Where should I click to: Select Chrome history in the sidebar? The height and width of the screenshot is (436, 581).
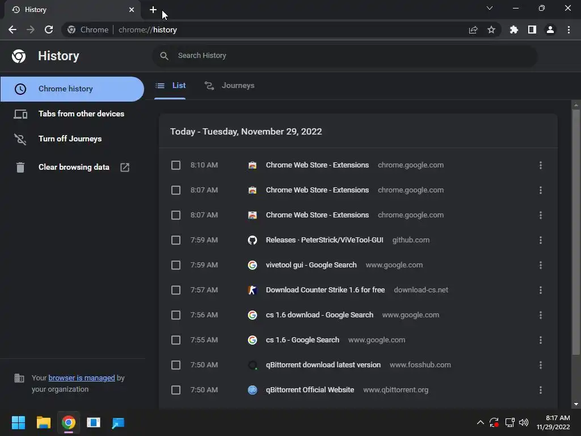[x=72, y=89]
